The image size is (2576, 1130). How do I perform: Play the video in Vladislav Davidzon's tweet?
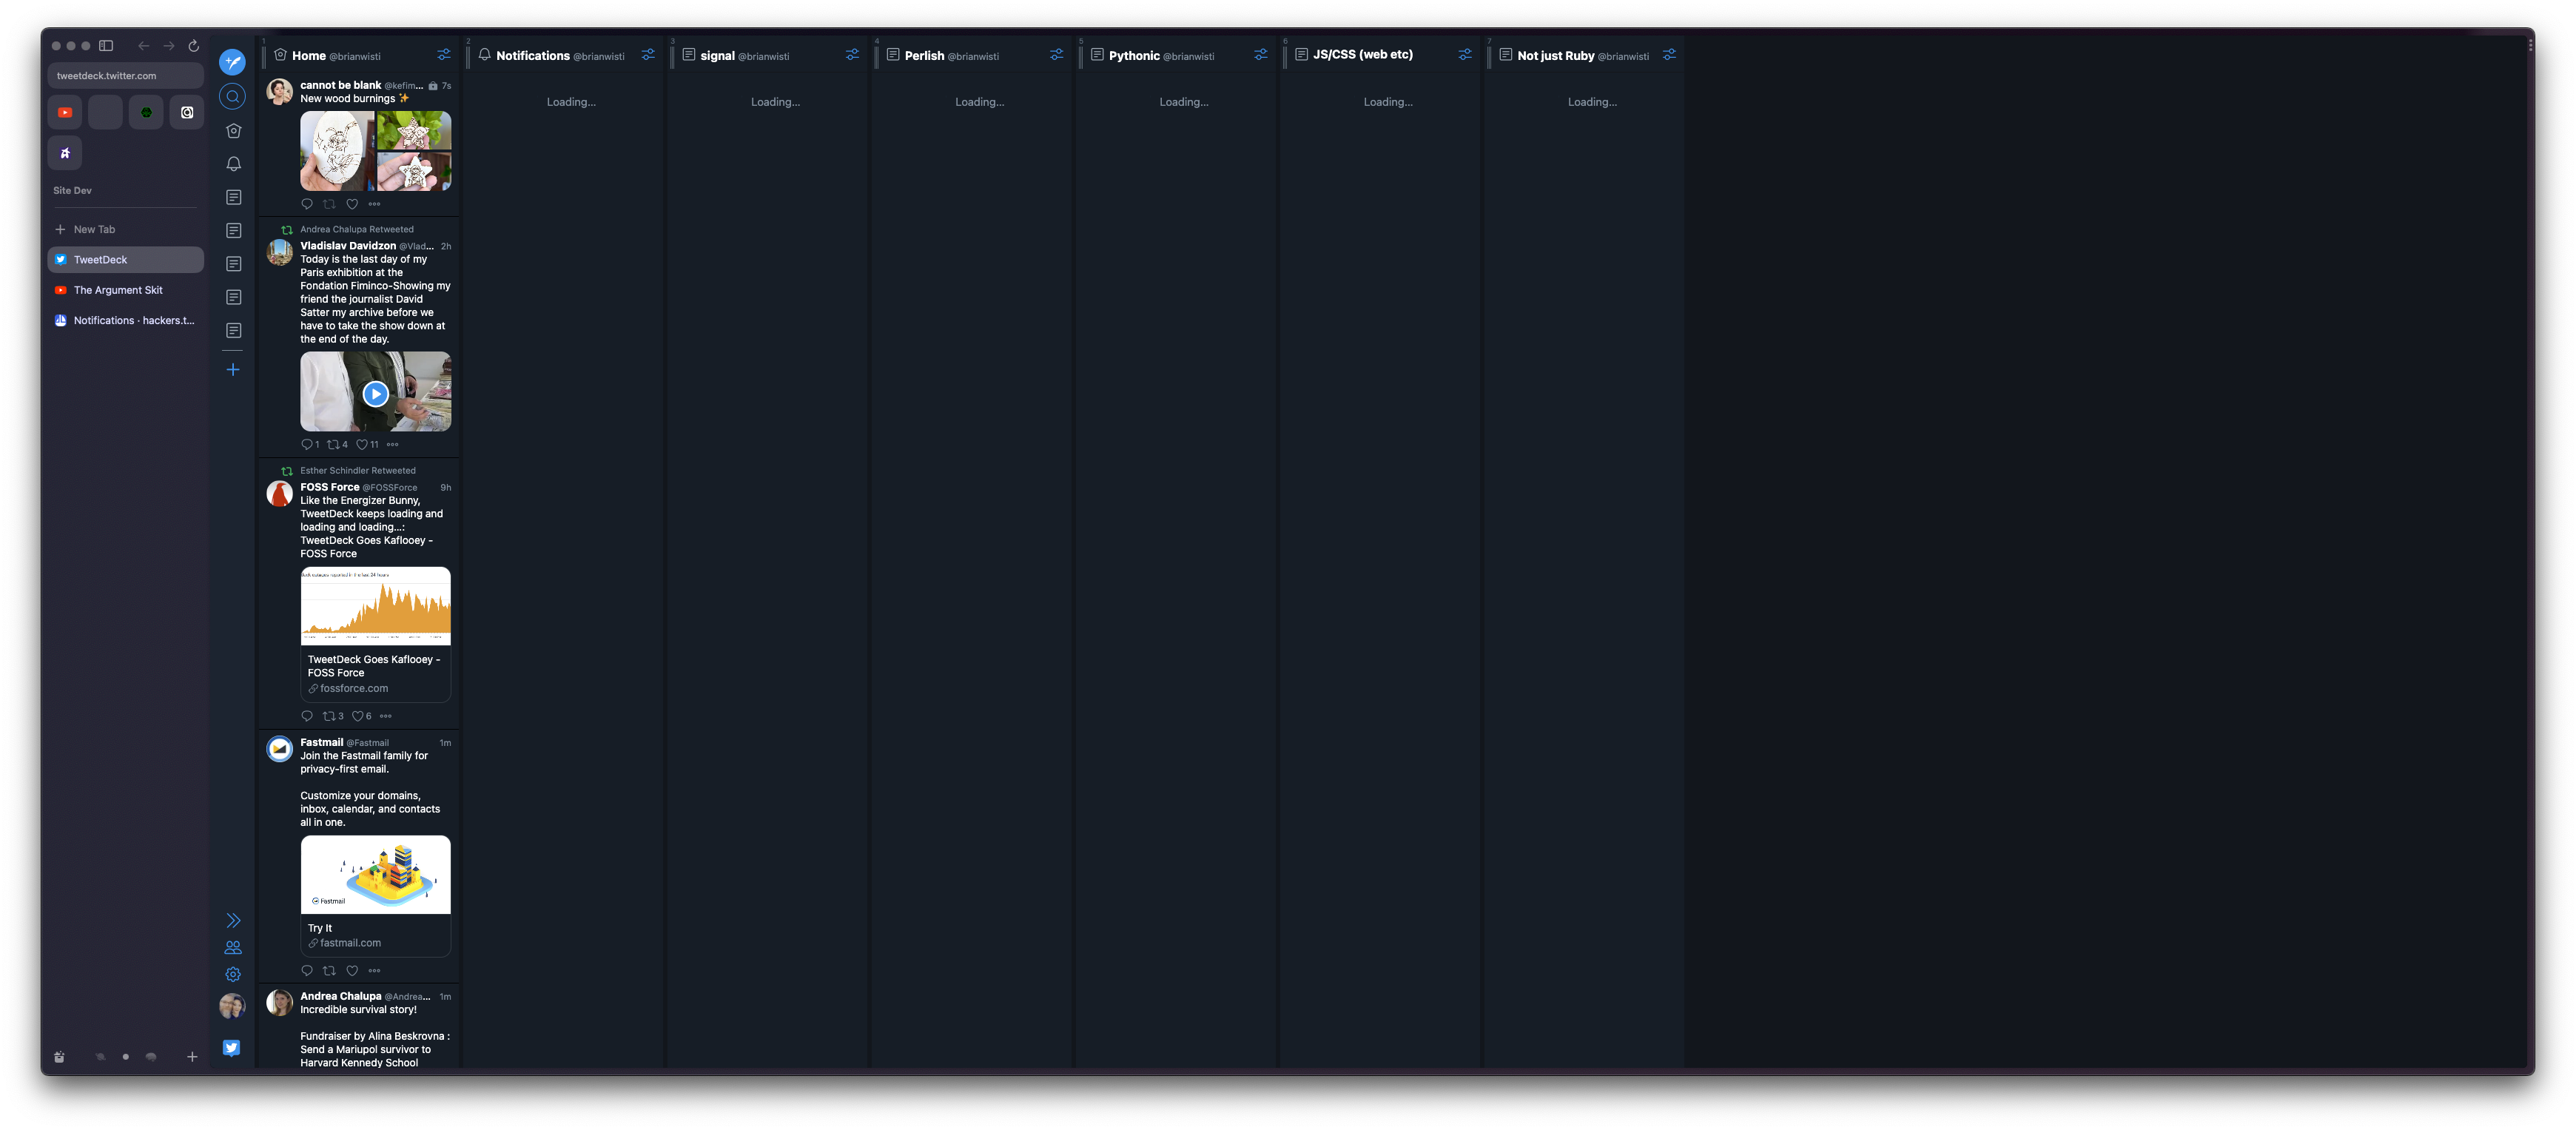pos(375,394)
